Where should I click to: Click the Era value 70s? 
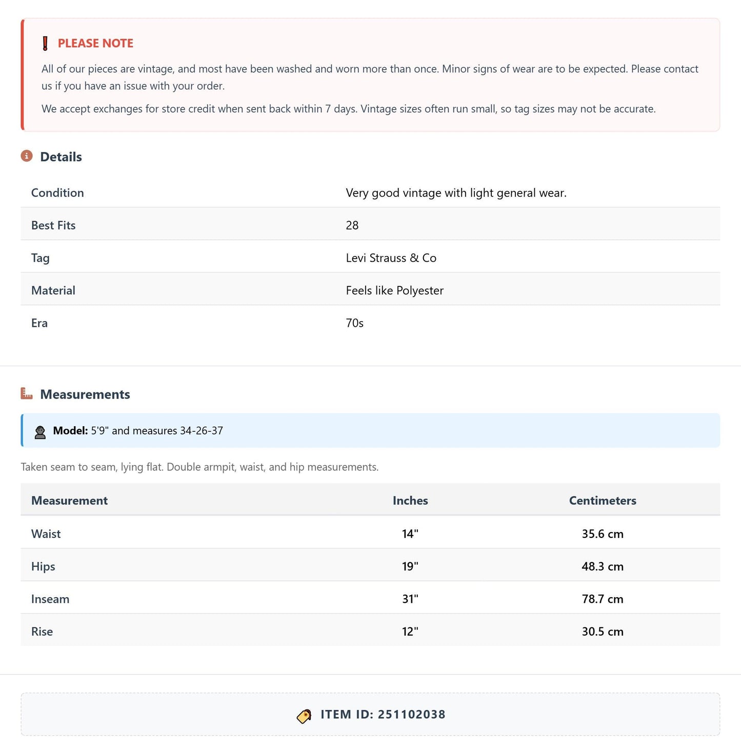click(x=354, y=323)
